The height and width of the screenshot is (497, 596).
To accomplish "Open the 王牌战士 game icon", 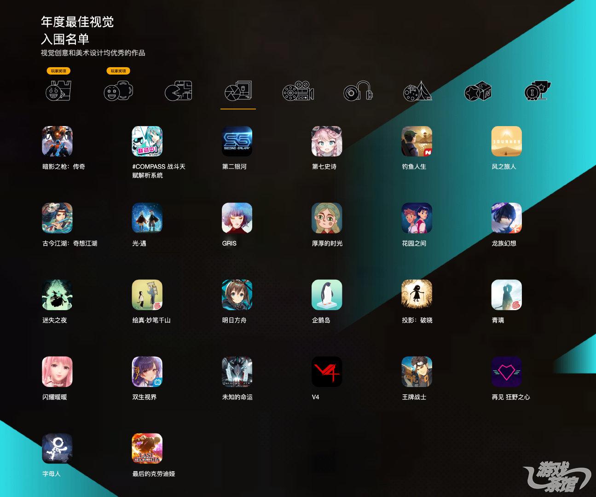I will pyautogui.click(x=417, y=372).
